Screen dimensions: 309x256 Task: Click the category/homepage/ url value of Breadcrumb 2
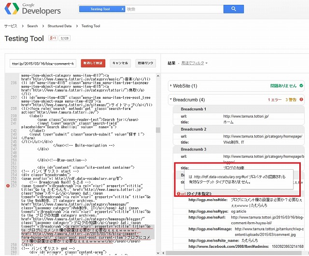263,136
